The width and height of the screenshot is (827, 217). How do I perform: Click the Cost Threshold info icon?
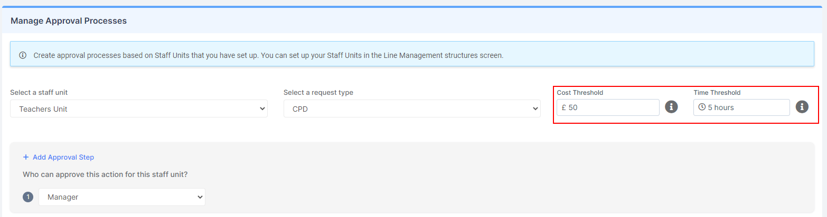(671, 107)
